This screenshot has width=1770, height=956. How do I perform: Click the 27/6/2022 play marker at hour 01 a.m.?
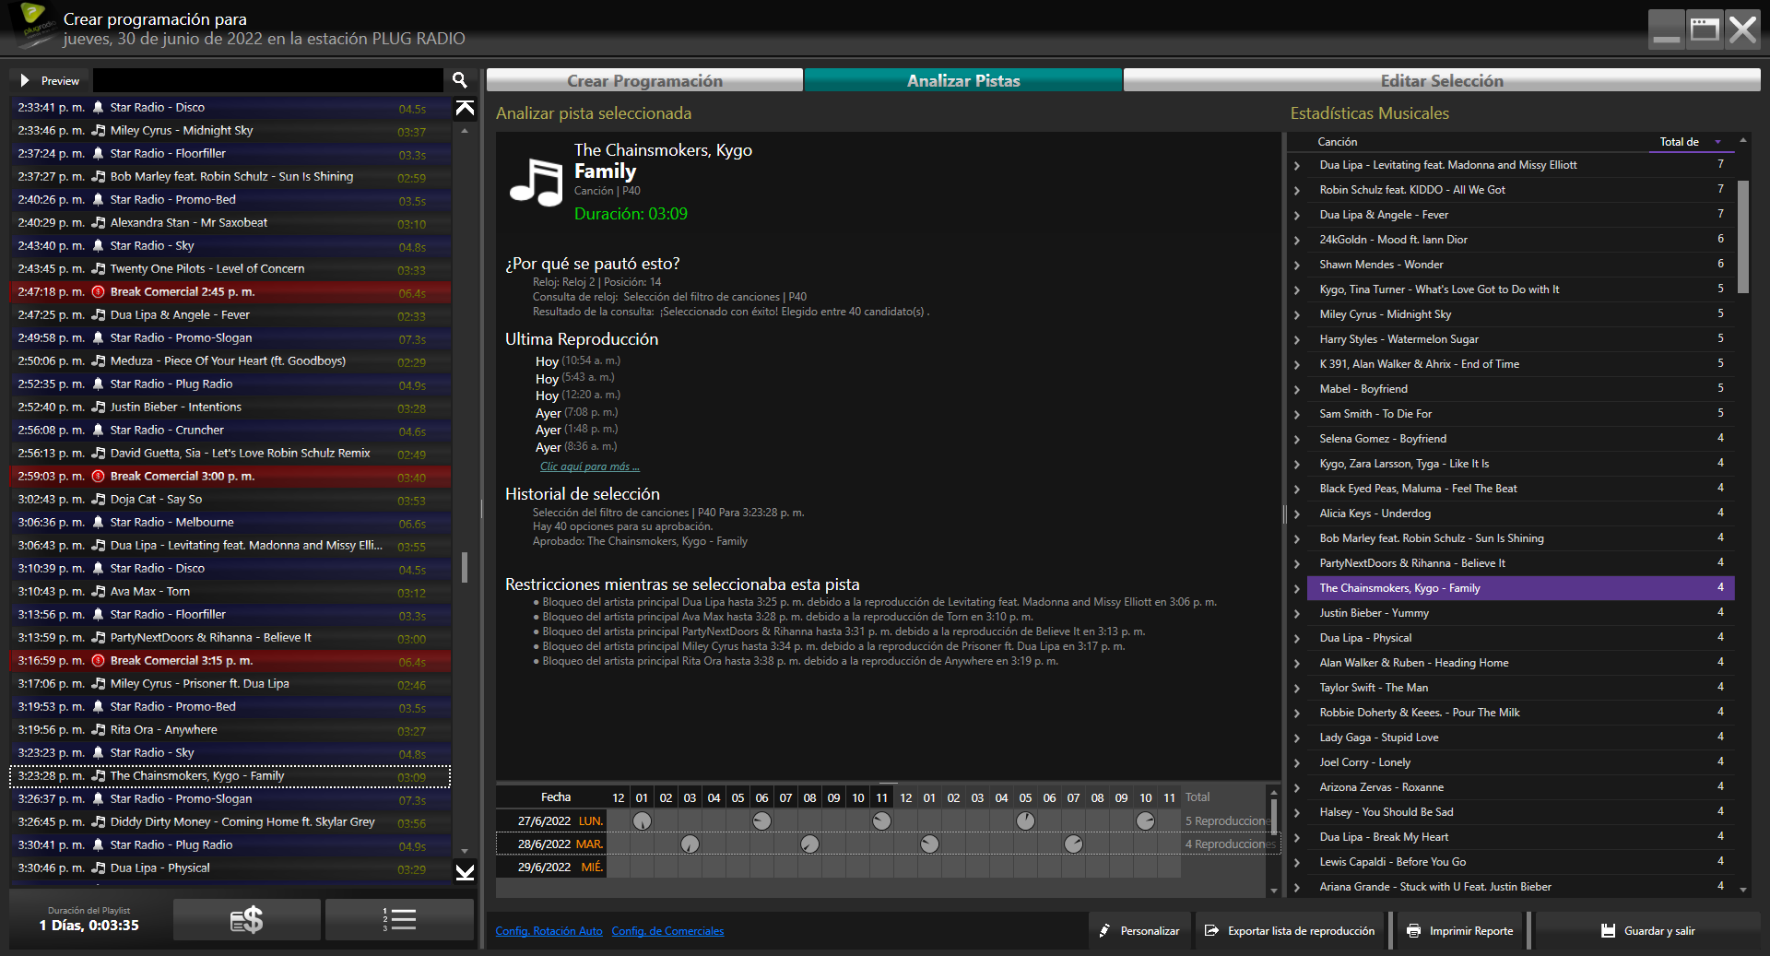[x=643, y=820]
